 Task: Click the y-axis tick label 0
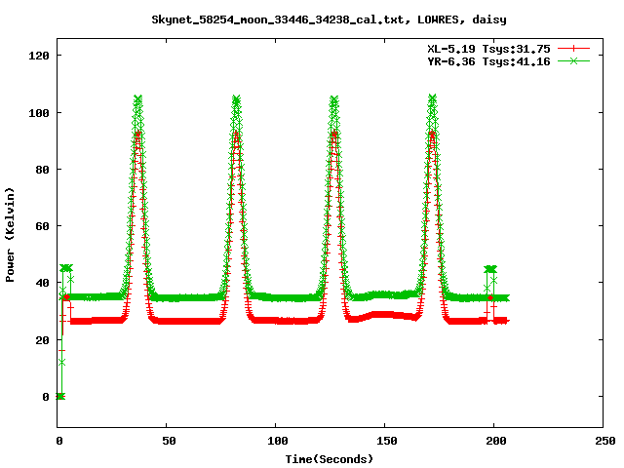click(46, 397)
